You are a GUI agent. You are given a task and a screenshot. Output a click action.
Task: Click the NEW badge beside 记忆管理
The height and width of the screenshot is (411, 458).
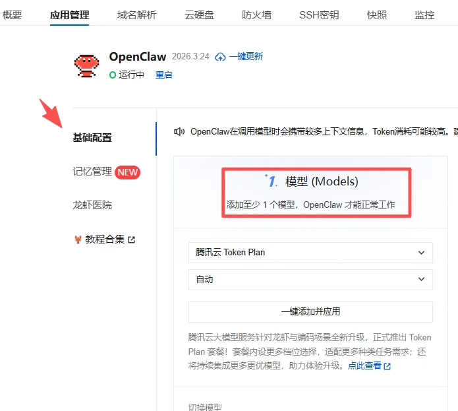point(127,172)
